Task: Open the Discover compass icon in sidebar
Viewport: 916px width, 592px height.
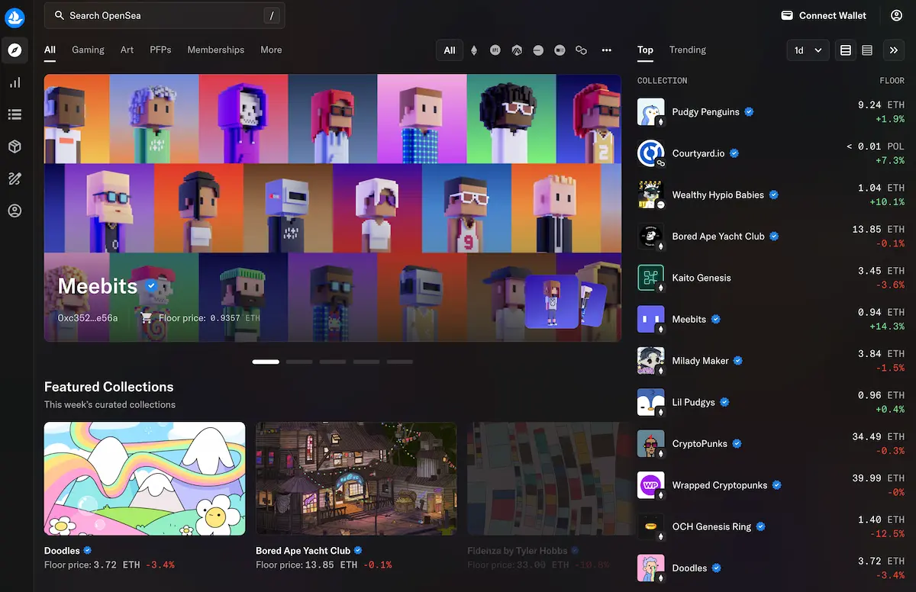Action: (15, 50)
